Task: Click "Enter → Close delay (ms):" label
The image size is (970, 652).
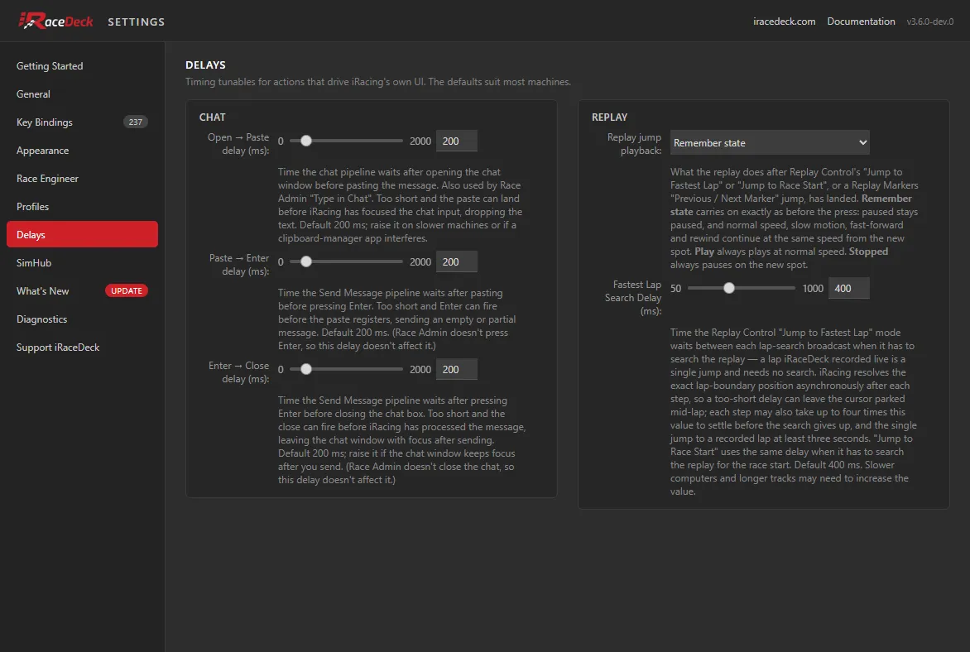Action: (238, 372)
